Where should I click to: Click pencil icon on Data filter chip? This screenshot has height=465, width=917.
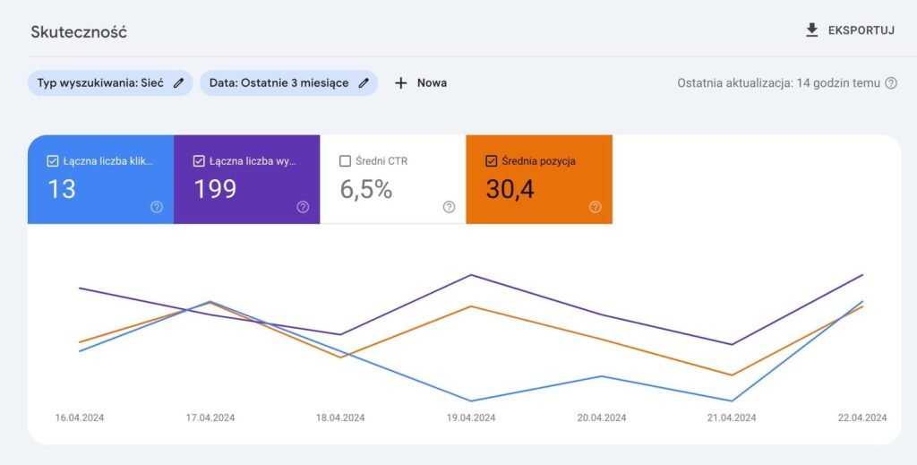coord(364,83)
